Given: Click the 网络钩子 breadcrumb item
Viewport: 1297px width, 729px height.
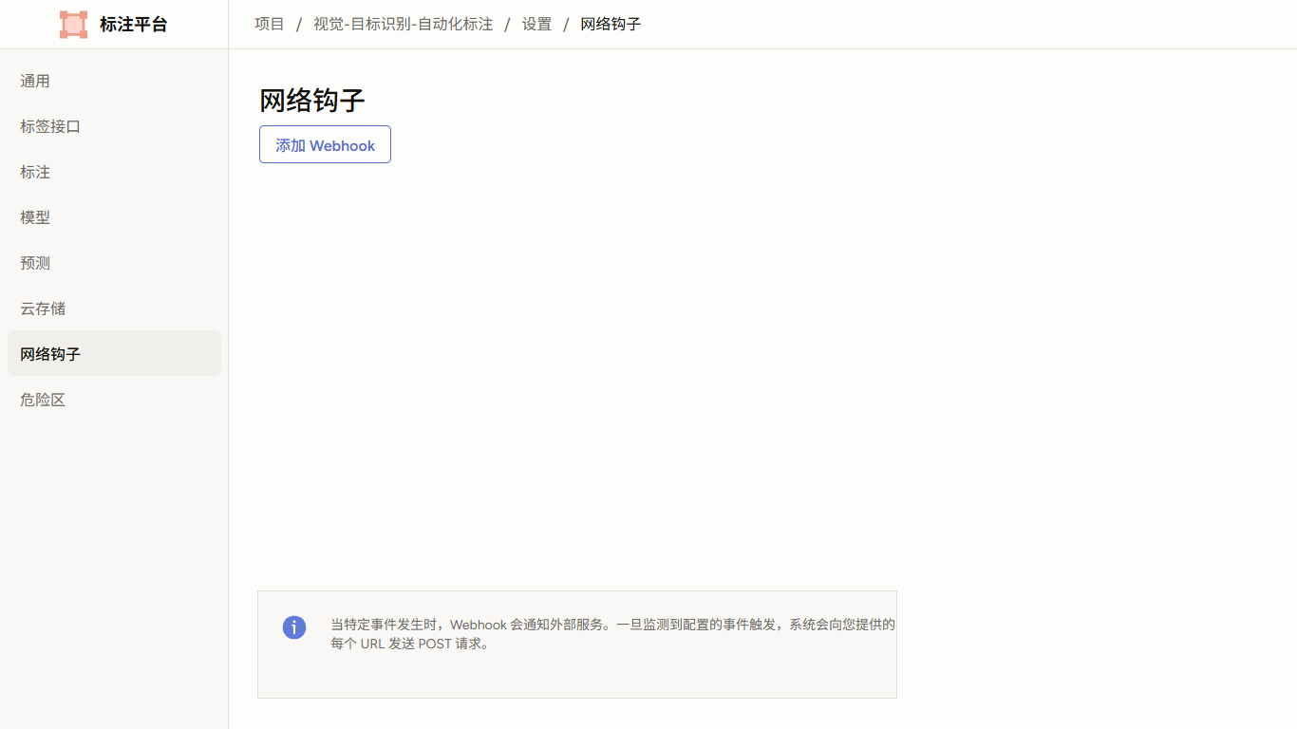Looking at the screenshot, I should point(611,24).
